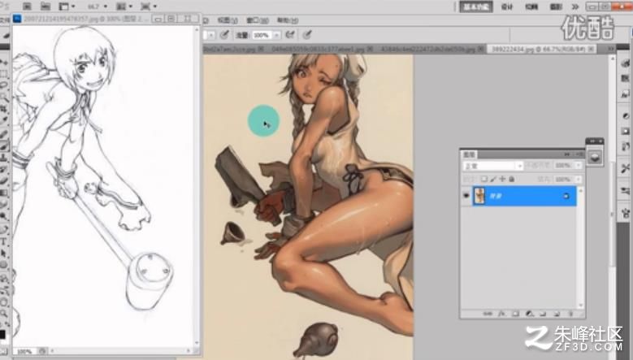
Task: Click the sketch window zoom 100% field
Action: tap(24, 351)
